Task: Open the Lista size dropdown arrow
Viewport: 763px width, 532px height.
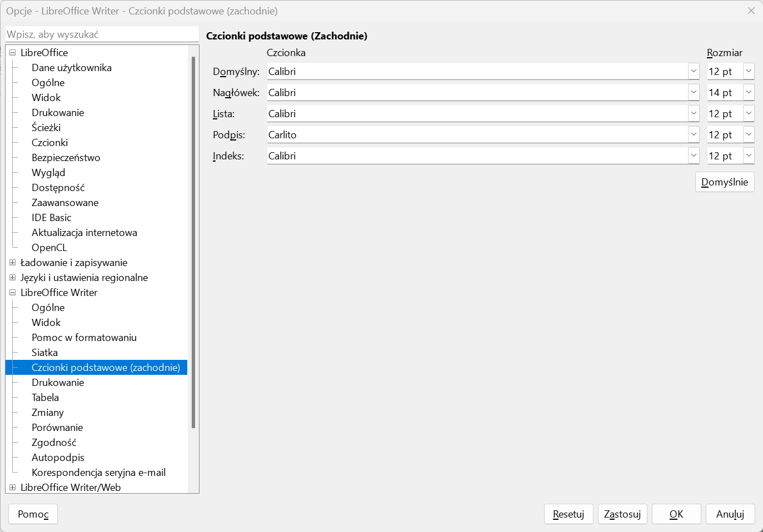Action: point(749,113)
